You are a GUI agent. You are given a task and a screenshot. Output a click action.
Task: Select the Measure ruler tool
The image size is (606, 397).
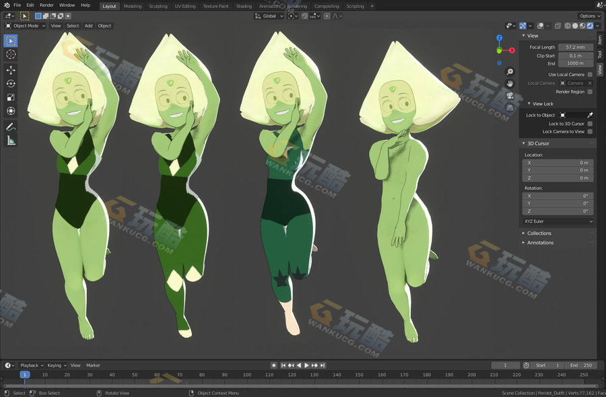11,141
